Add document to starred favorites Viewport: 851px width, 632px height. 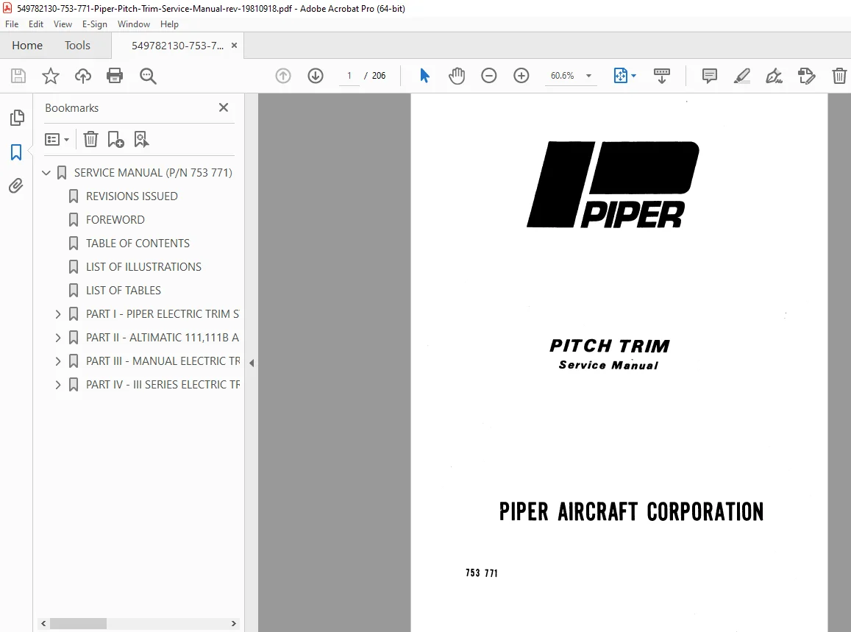pyautogui.click(x=51, y=76)
